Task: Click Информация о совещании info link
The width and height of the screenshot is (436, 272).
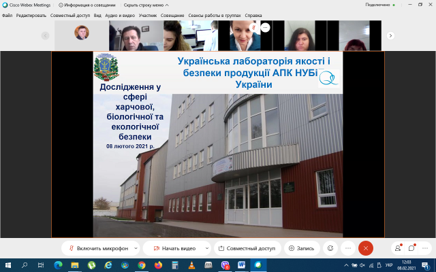Action: (x=87, y=5)
